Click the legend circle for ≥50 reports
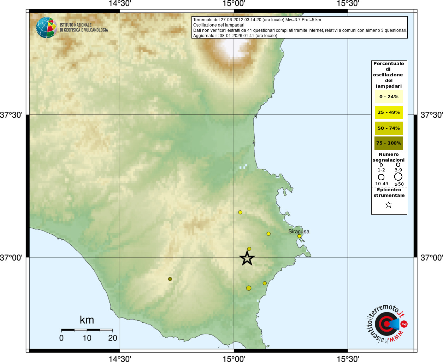Image resolution: width=443 pixels, height=362 pixels. pos(398,176)
